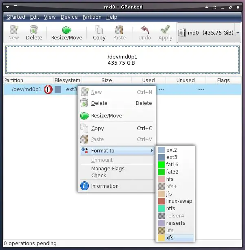Screen dimensions: 245x250
Task: Format partition to xfs
Action: tap(175, 238)
